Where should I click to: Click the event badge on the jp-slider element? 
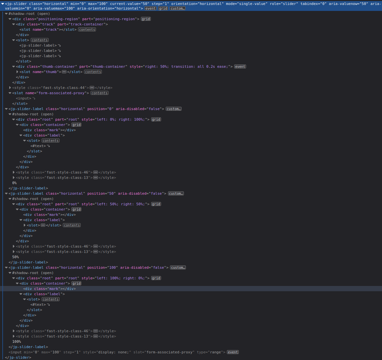coord(150,8)
